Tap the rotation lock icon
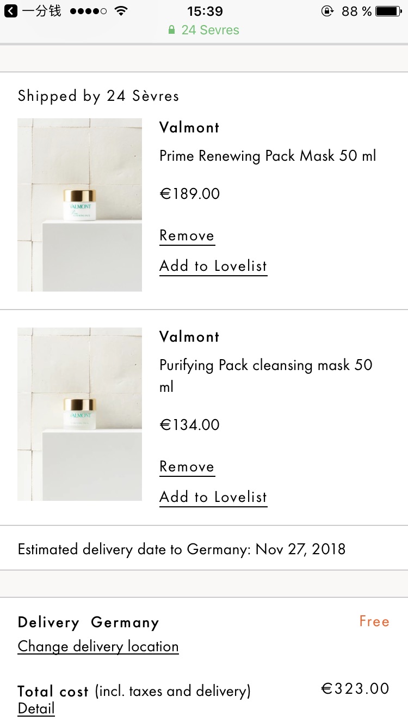This screenshot has height=727, width=408. tap(327, 11)
